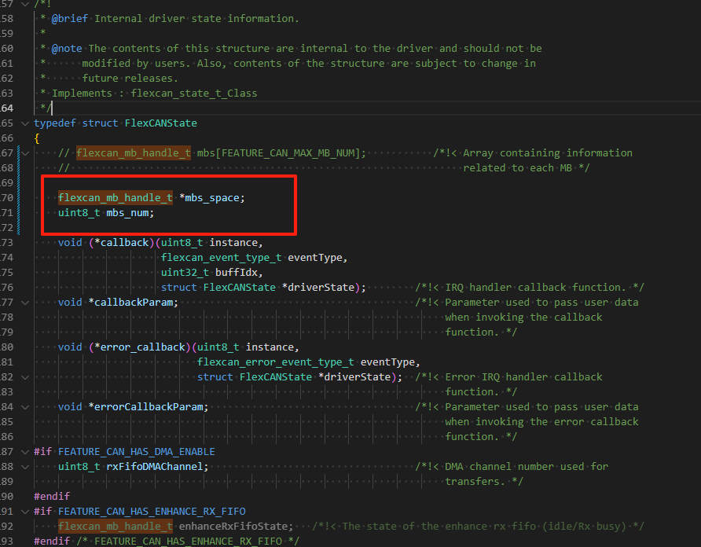Click the #endif after the rxFifoDMAChannel block
Viewport: 701px width, 547px height.
52,497
